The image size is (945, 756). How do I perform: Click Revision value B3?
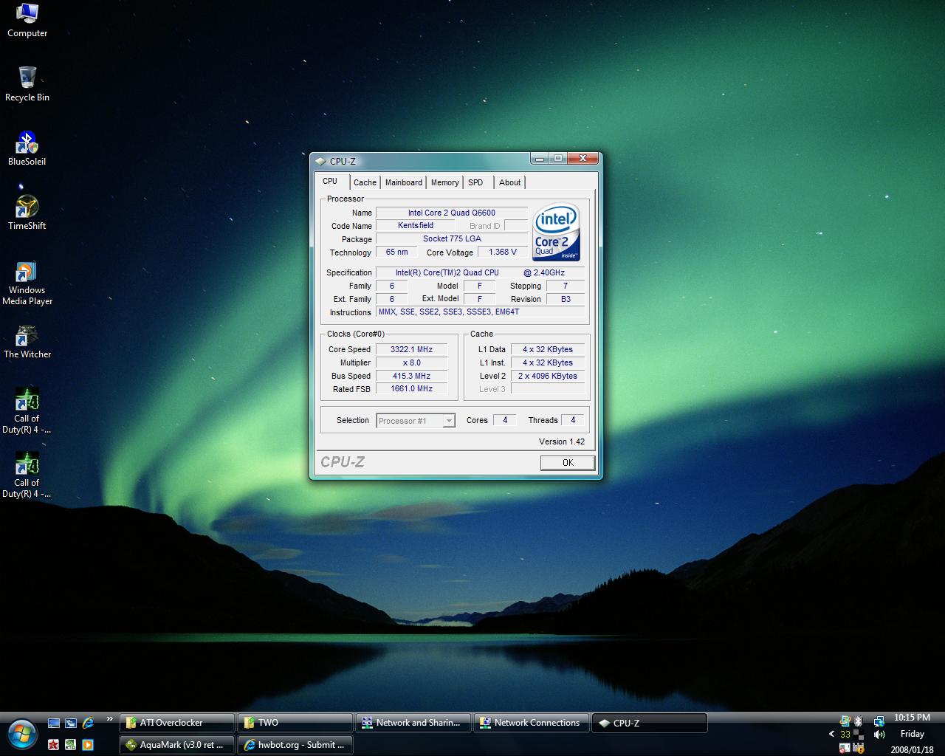[566, 299]
